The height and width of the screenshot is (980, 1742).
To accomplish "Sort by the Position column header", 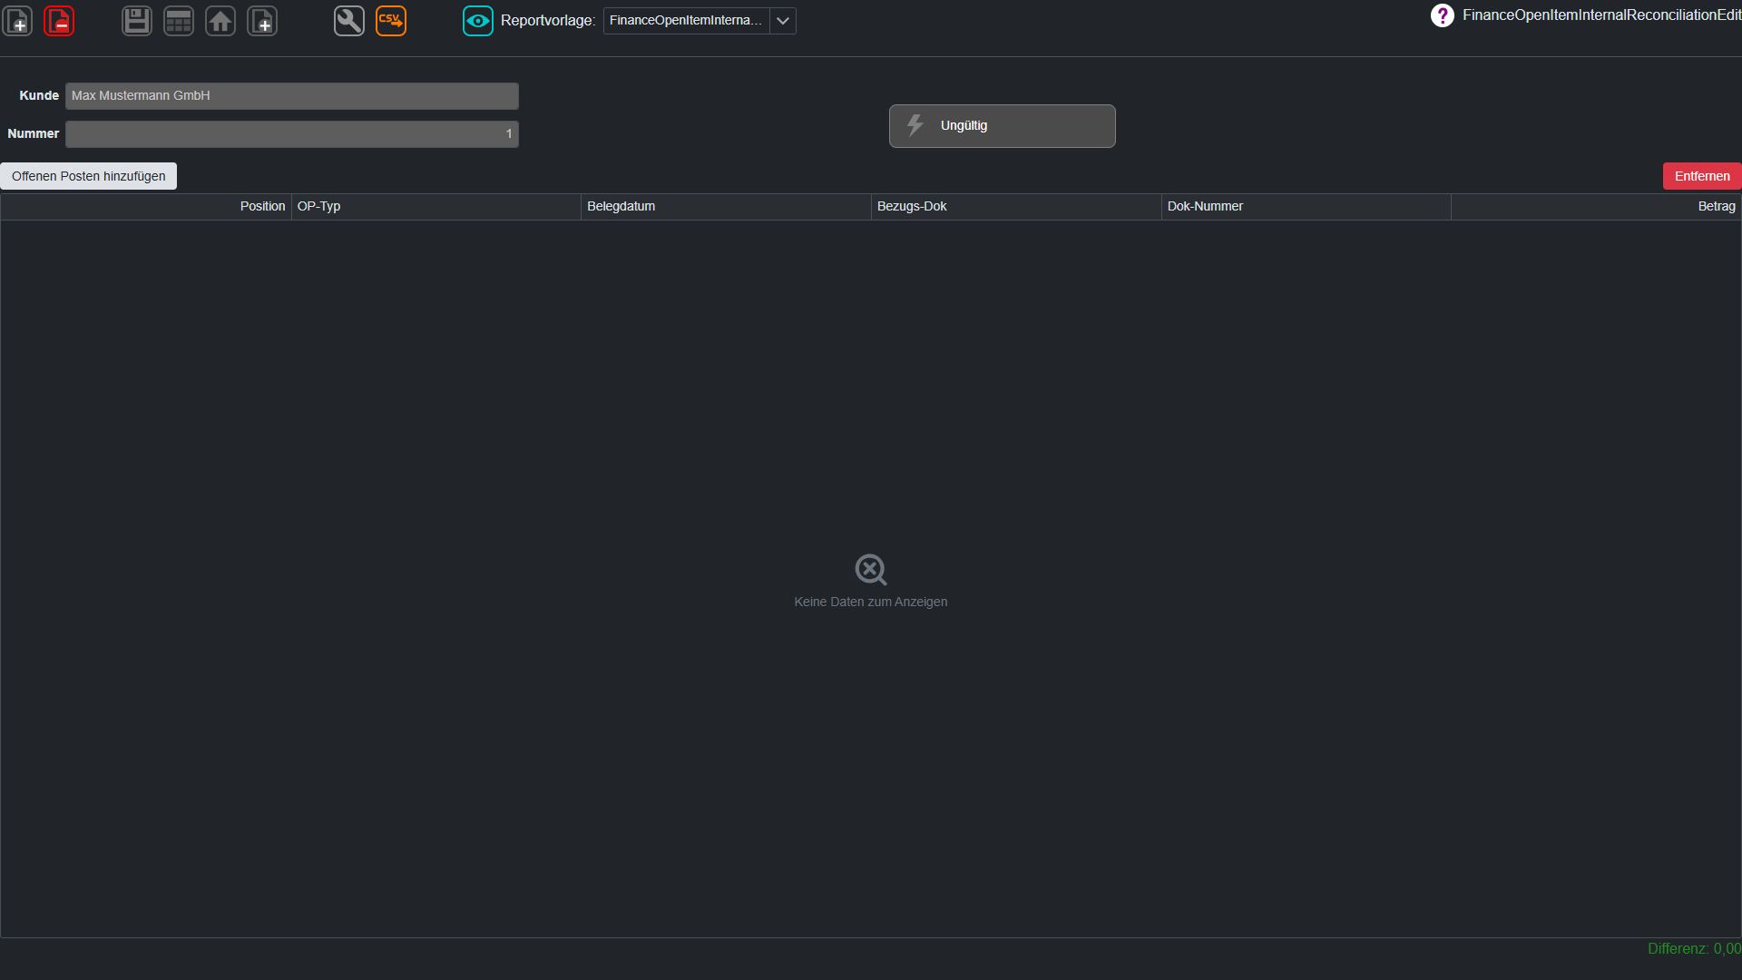I will pyautogui.click(x=146, y=207).
